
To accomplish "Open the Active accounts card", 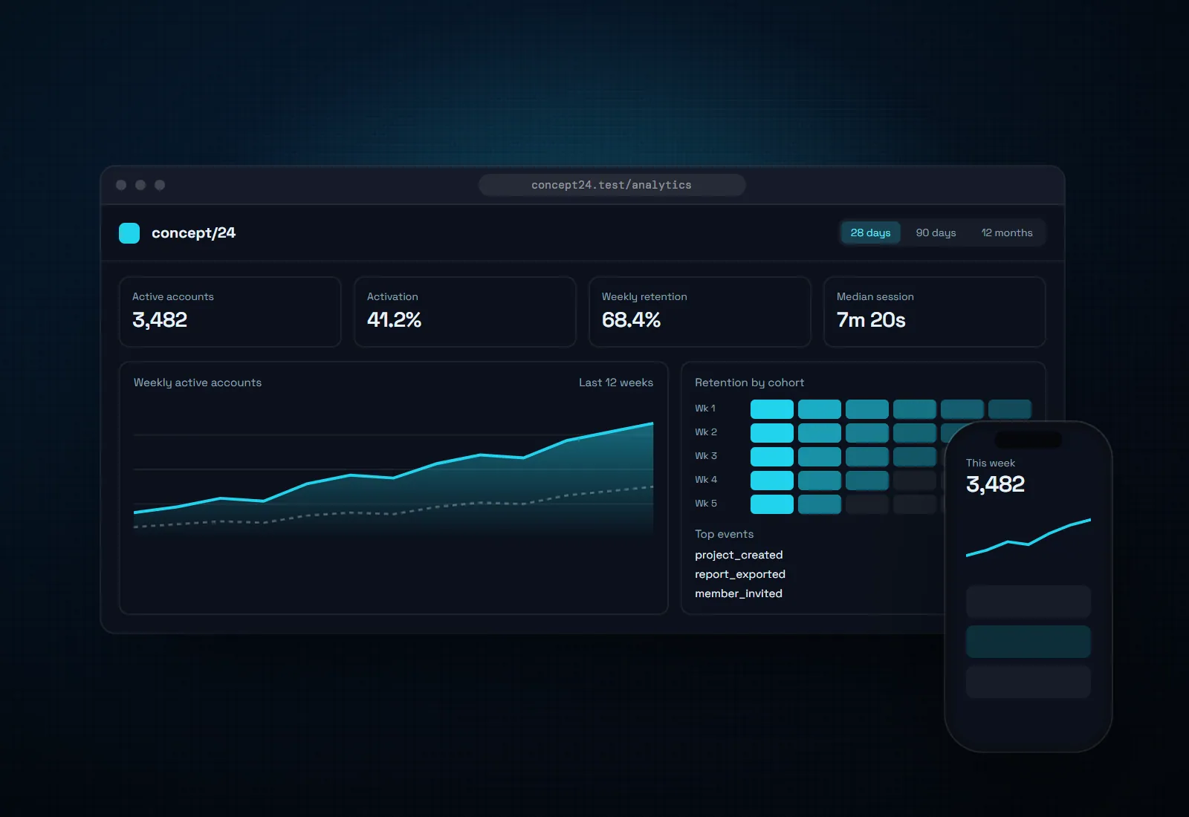I will [x=230, y=312].
